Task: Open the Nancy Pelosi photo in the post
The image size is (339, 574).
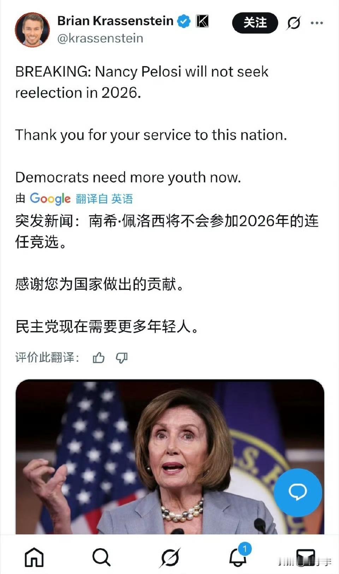Action: 170,457
